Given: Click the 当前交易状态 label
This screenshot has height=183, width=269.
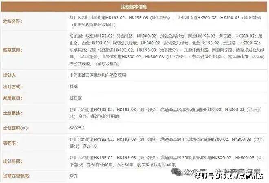Looking at the screenshot, I should pos(17,176).
